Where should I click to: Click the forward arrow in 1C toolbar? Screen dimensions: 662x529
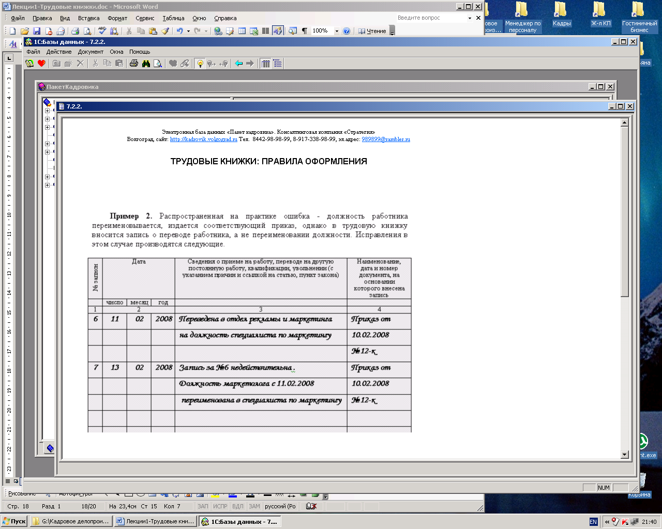pyautogui.click(x=250, y=64)
